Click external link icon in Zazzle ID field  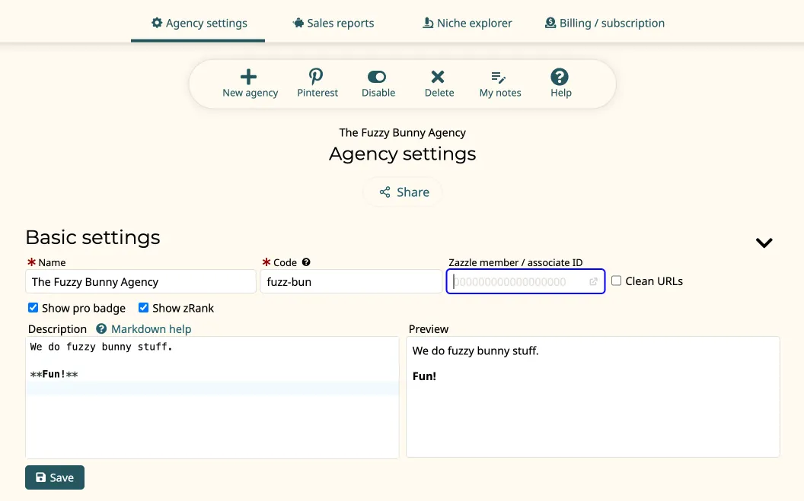click(x=593, y=282)
